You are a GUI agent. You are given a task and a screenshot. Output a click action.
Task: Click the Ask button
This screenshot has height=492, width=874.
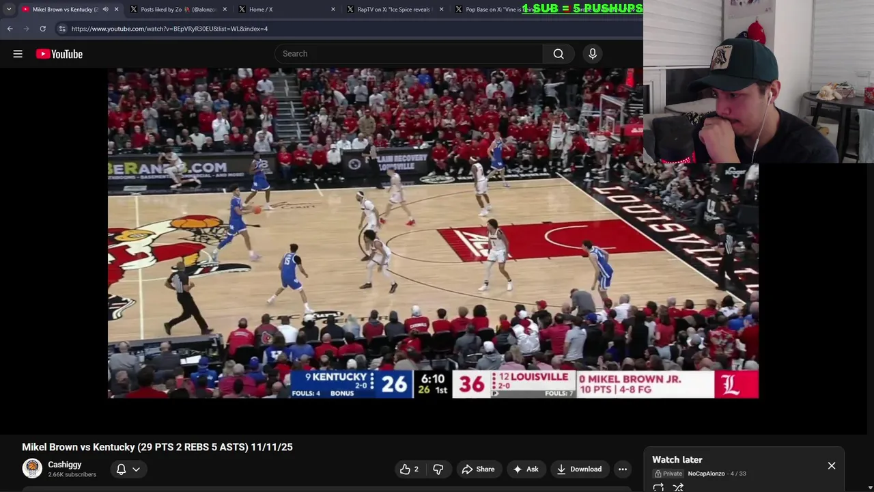click(526, 469)
